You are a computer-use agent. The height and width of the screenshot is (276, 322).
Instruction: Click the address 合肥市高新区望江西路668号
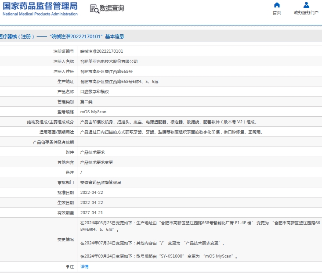(106, 72)
